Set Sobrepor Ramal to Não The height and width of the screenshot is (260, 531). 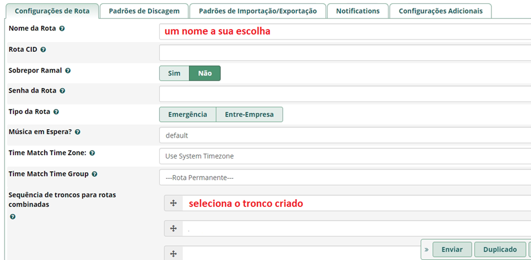coord(204,73)
